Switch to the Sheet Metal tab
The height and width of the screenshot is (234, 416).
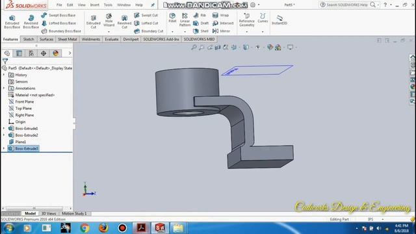pyautogui.click(x=68, y=39)
